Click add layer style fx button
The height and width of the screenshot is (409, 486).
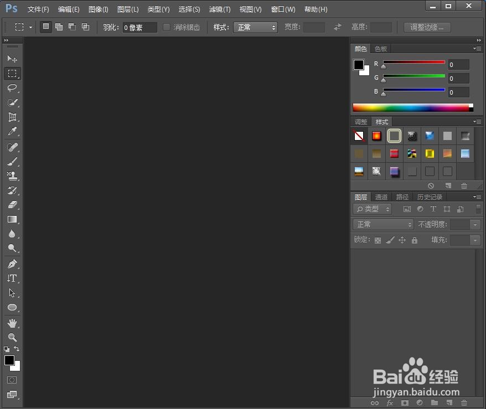[390, 402]
